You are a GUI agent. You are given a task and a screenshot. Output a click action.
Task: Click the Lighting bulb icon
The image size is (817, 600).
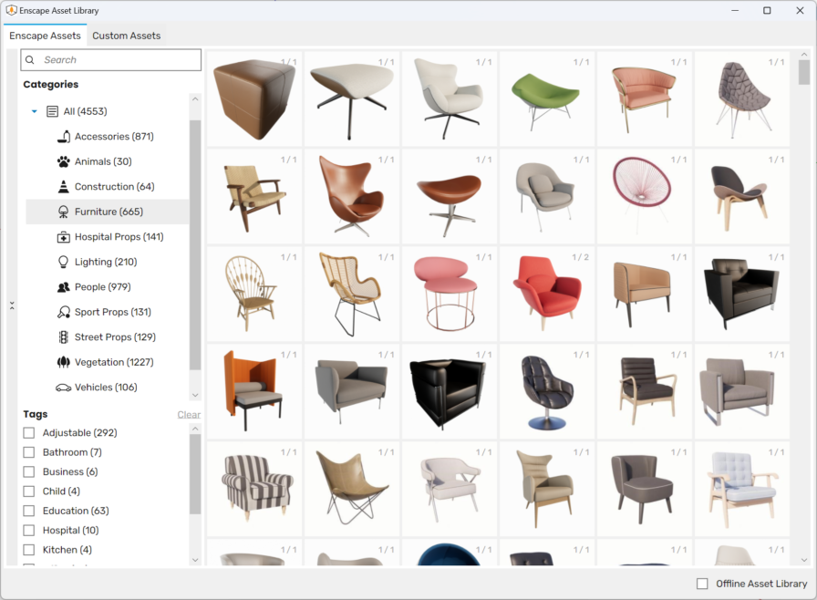64,262
